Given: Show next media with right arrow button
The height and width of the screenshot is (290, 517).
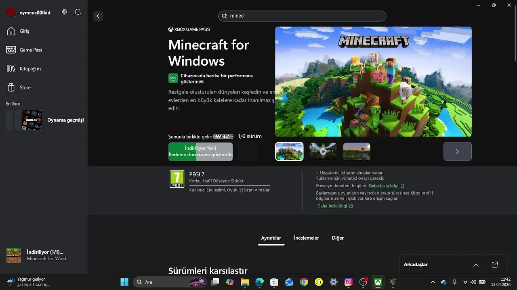Looking at the screenshot, I should (457, 151).
